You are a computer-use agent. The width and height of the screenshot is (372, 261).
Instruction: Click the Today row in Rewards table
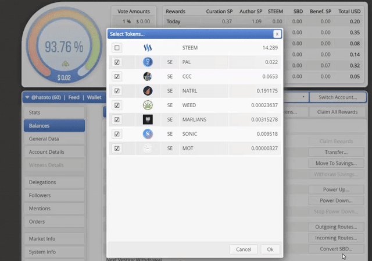point(263,22)
